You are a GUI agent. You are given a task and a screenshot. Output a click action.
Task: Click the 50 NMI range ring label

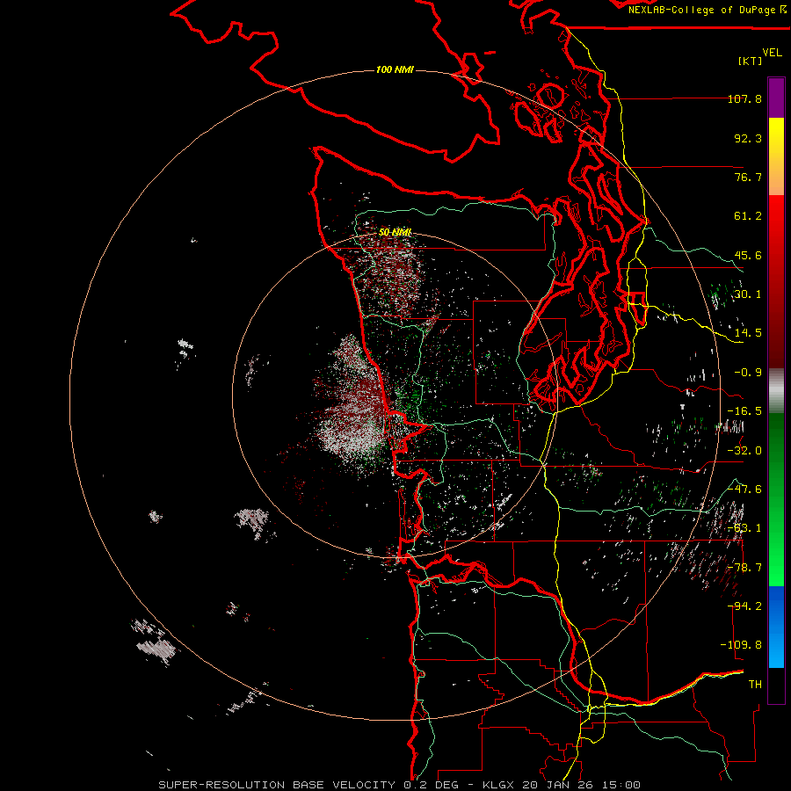395,232
